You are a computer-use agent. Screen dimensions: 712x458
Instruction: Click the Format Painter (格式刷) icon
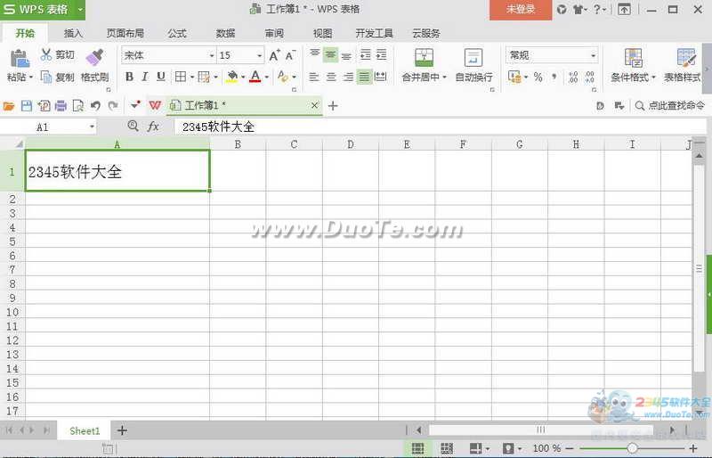94,58
